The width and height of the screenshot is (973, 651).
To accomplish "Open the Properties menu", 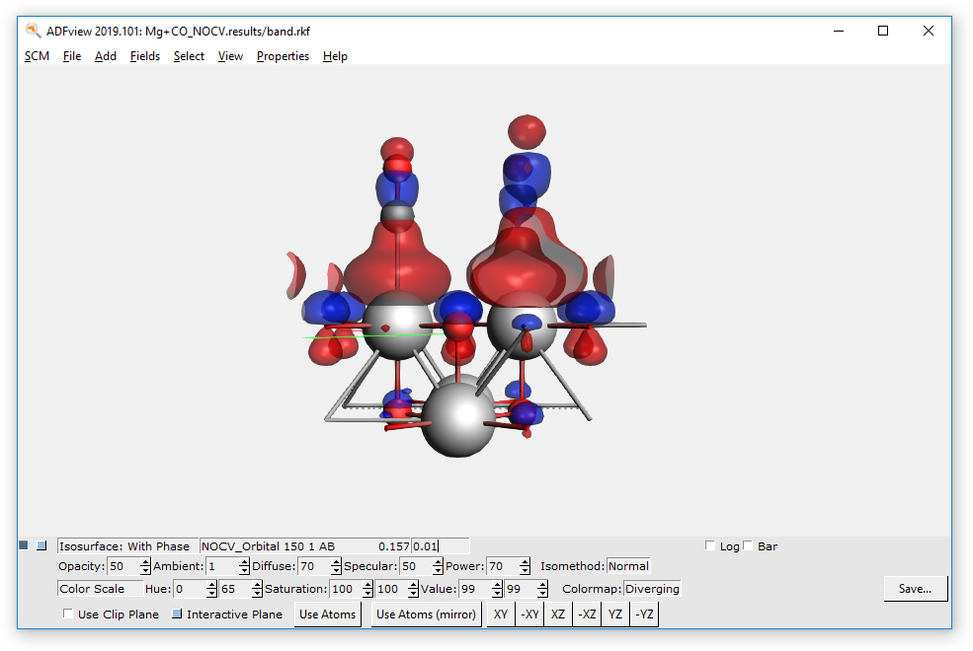I will pyautogui.click(x=283, y=56).
